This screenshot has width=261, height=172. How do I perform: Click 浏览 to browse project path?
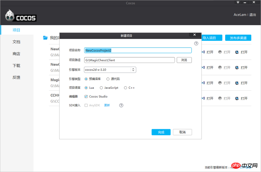[184, 60]
